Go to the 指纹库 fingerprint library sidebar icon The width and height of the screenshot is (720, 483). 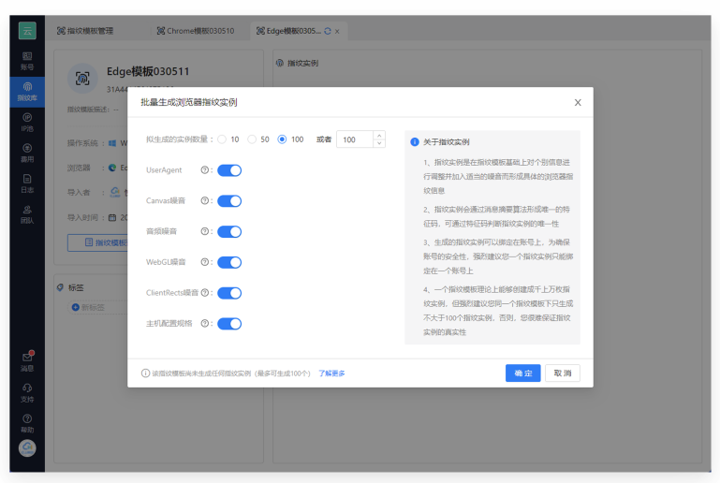click(27, 92)
